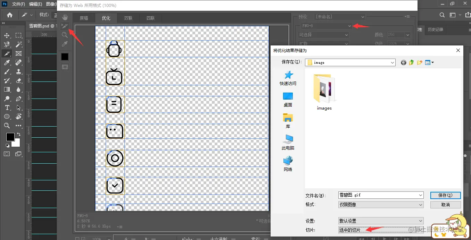This screenshot has width=471, height=240.
Task: Select the Dodge tool
Action: pyautogui.click(x=7, y=98)
